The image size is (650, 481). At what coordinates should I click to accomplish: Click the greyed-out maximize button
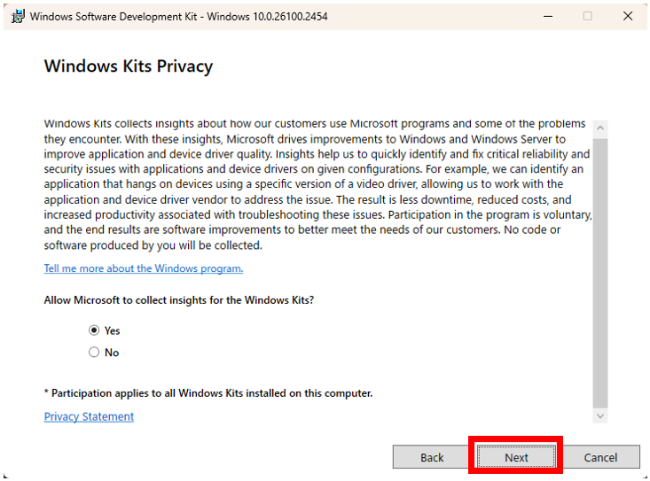pos(587,16)
